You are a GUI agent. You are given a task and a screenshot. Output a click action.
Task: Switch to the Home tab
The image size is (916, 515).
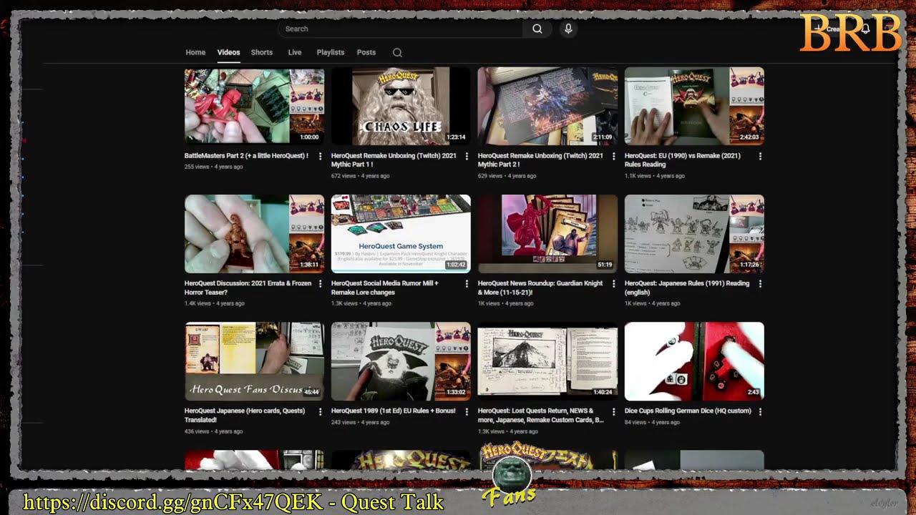(x=195, y=52)
